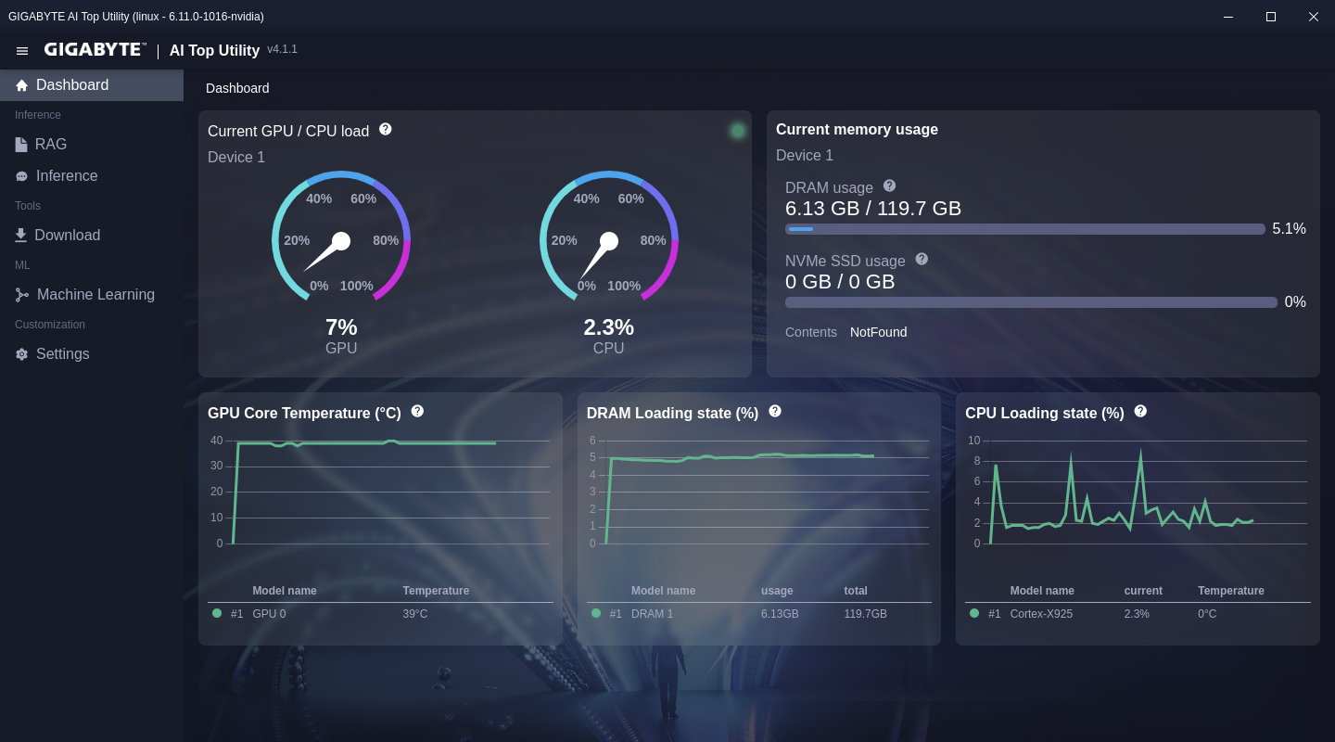
Task: Select the Dashboard home icon
Action: [x=20, y=84]
